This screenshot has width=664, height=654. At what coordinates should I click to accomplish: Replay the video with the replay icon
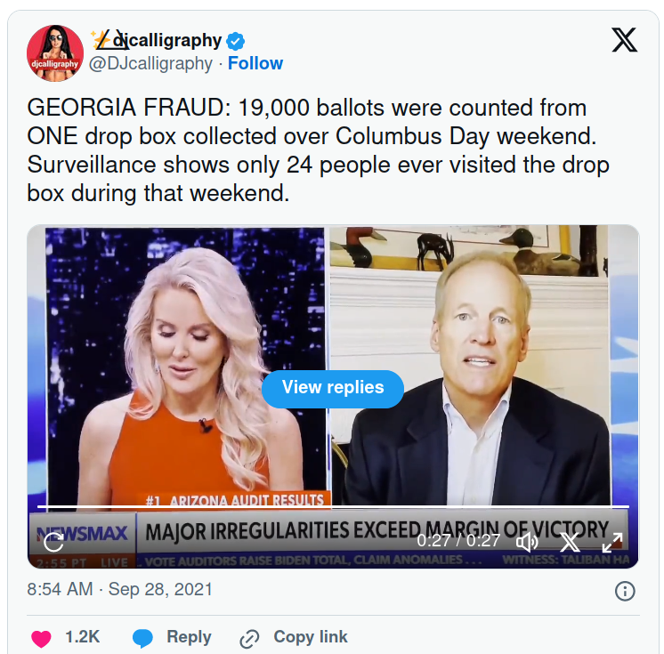(x=53, y=542)
